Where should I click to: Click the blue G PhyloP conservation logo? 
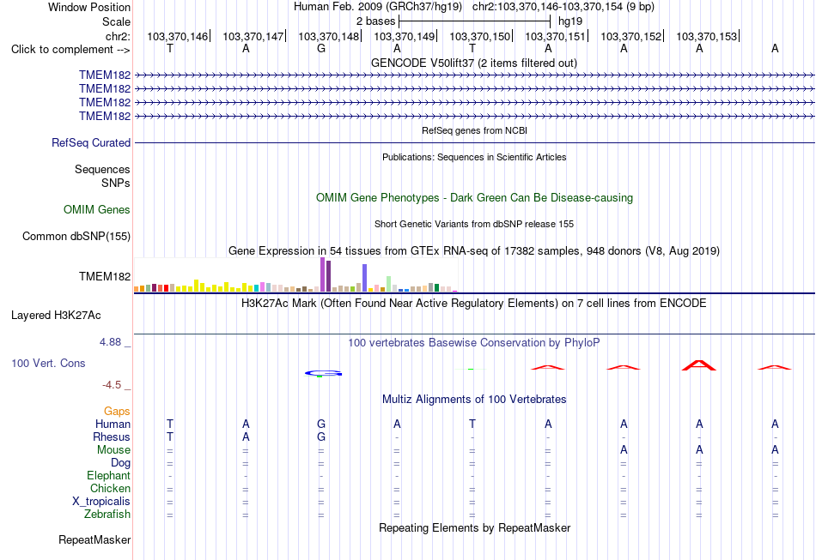point(323,373)
